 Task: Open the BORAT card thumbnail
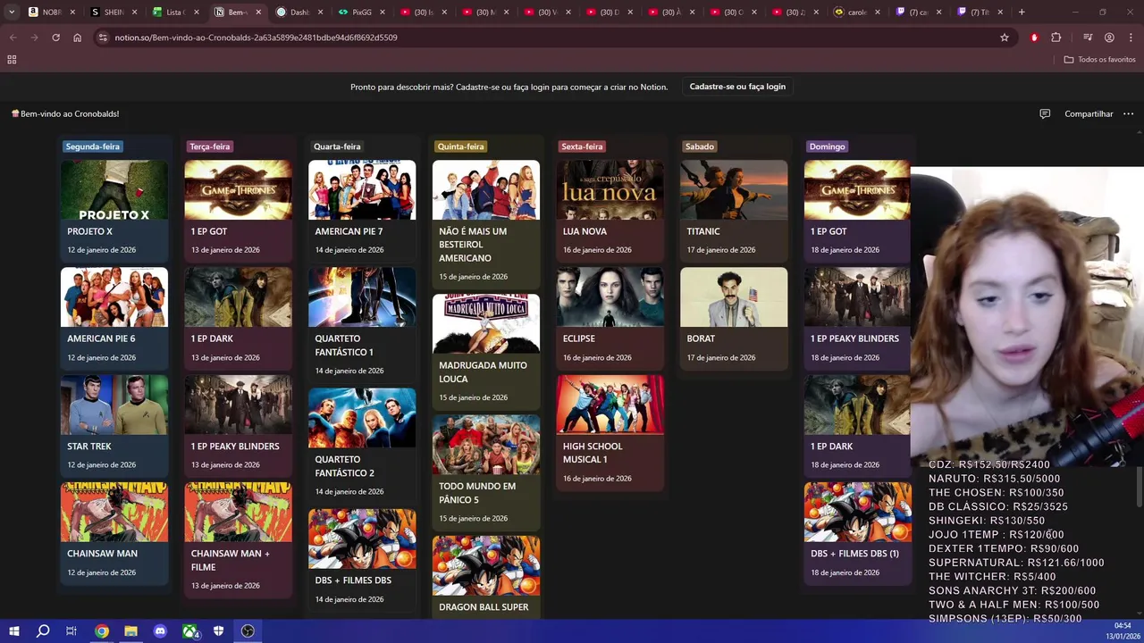tap(734, 297)
